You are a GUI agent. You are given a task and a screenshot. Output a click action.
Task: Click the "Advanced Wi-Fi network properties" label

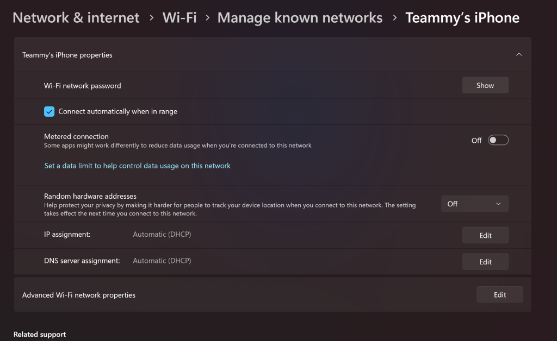click(79, 295)
